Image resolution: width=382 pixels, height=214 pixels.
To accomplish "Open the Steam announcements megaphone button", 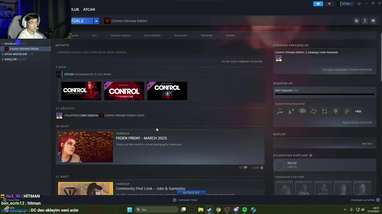I will [x=318, y=4].
